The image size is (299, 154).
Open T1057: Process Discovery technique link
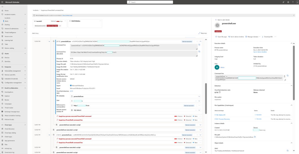(x=222, y=119)
